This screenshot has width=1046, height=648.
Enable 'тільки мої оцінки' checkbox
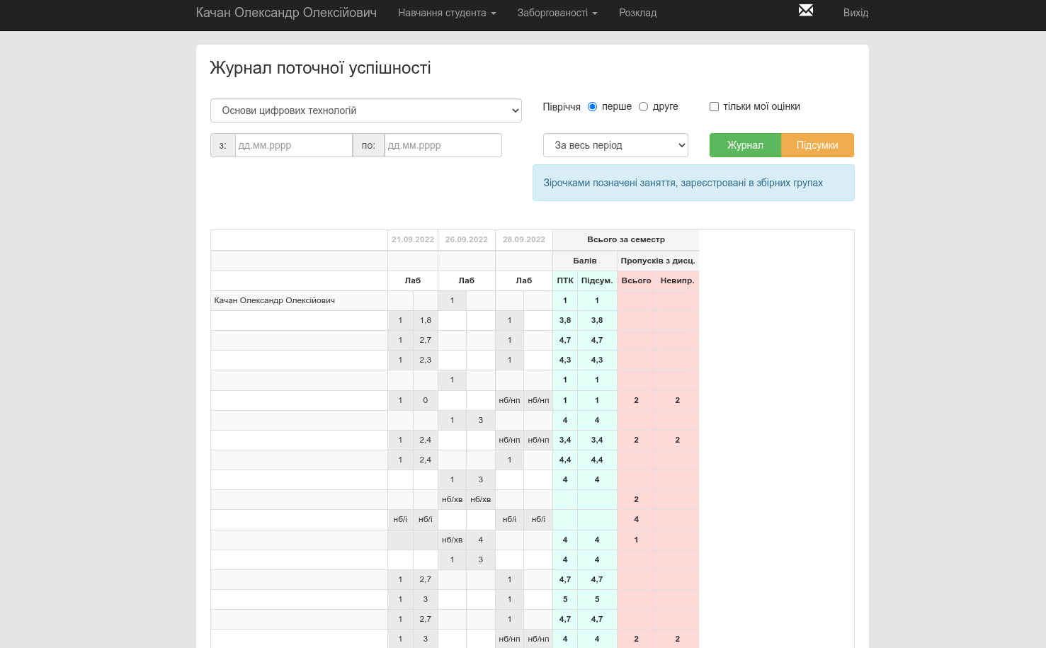tap(714, 107)
